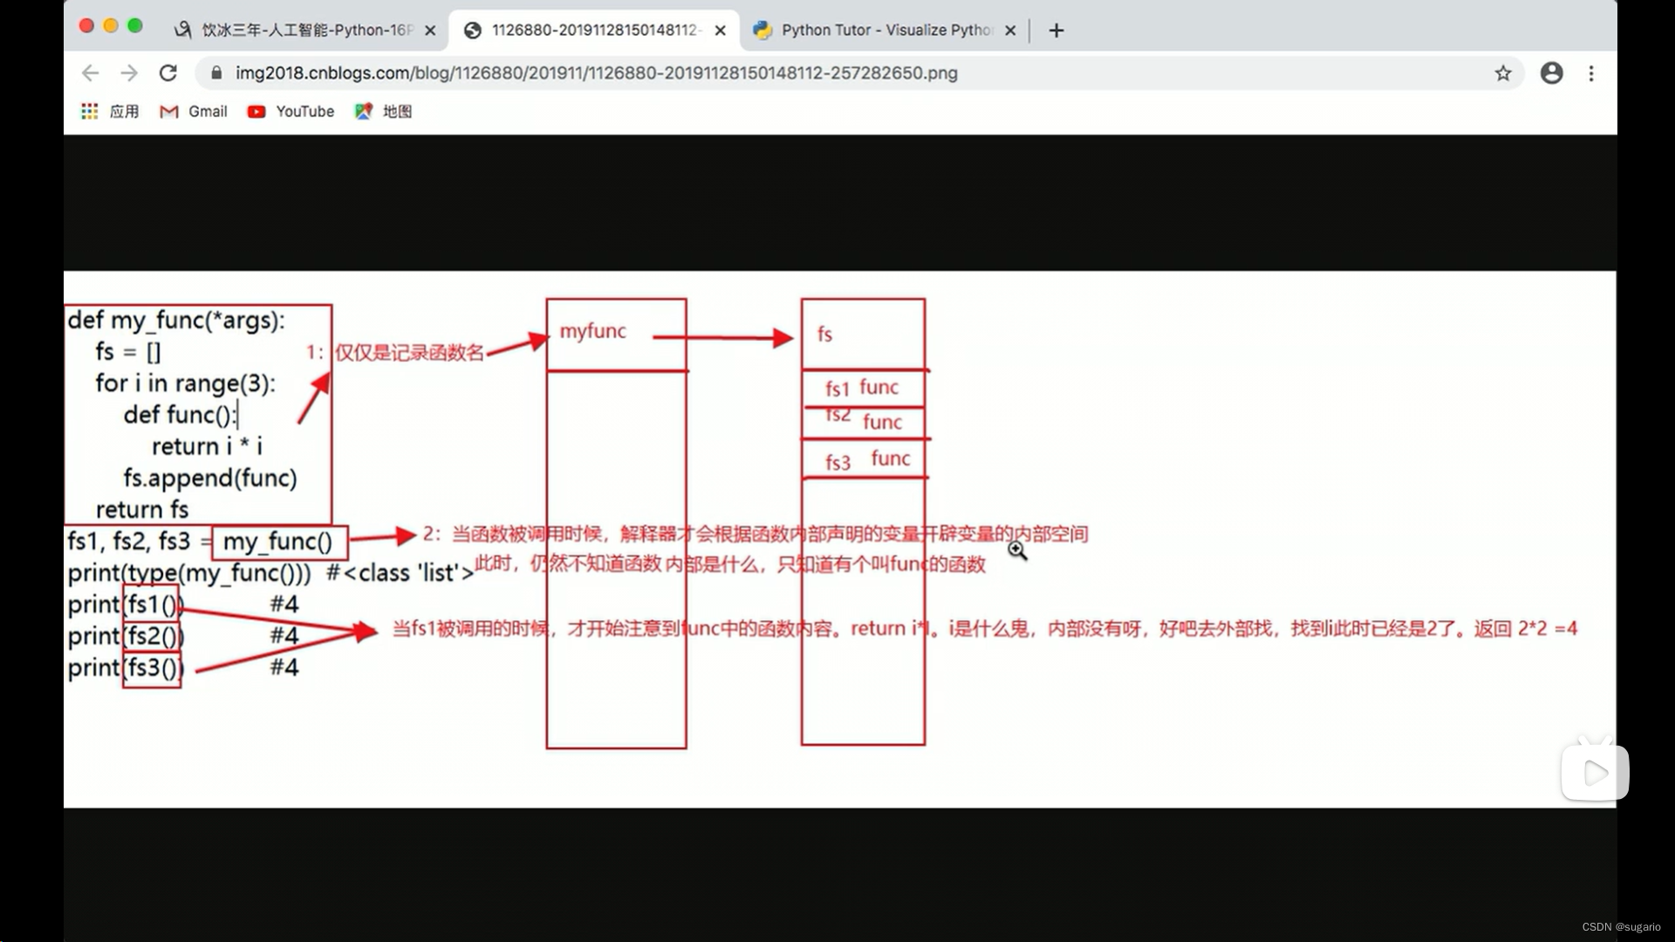The width and height of the screenshot is (1675, 942).
Task: Click the browser back arrow
Action: tap(90, 73)
